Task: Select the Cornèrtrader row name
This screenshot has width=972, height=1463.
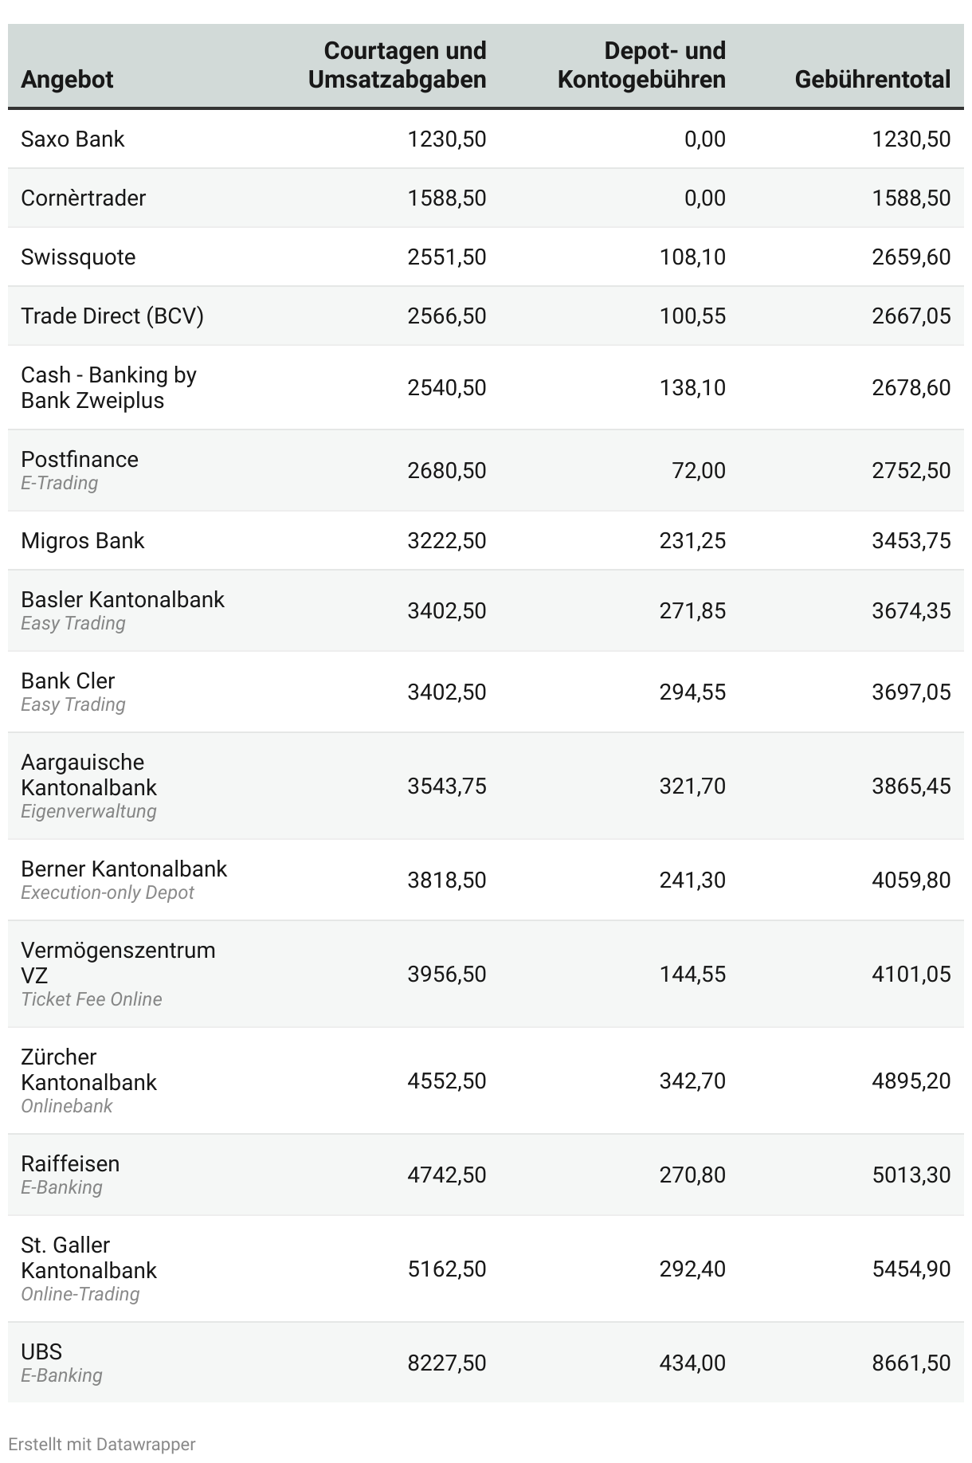Action: coord(83,198)
